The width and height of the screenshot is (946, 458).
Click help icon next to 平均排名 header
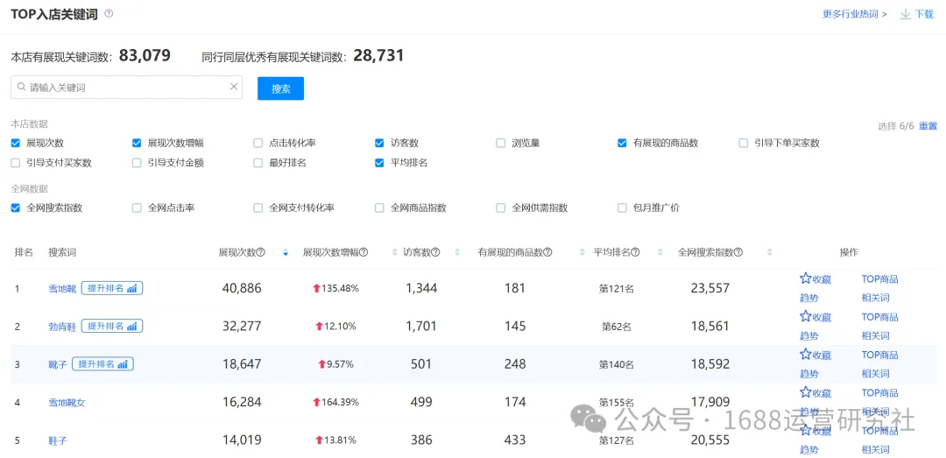(635, 252)
